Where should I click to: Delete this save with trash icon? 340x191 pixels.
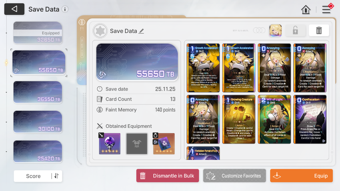coord(319,30)
